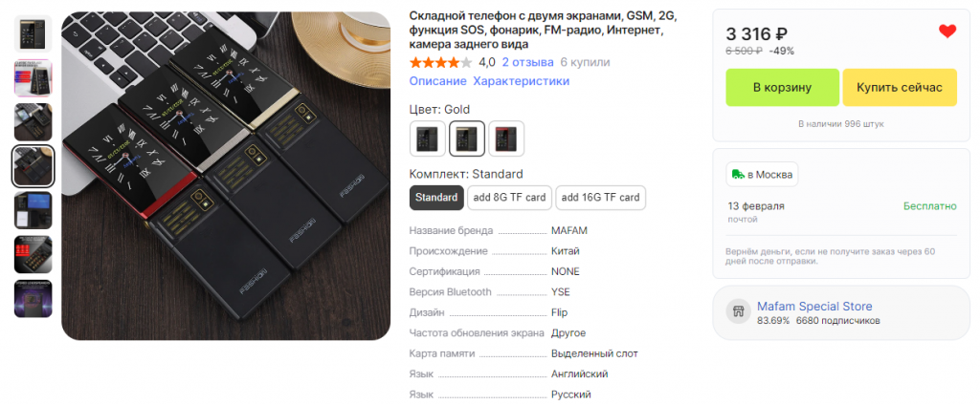
Task: Click the green delivery truck icon
Action: [x=738, y=175]
